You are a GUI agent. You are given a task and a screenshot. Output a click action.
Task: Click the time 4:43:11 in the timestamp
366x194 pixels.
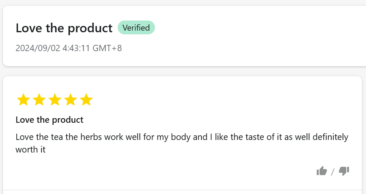tap(76, 48)
